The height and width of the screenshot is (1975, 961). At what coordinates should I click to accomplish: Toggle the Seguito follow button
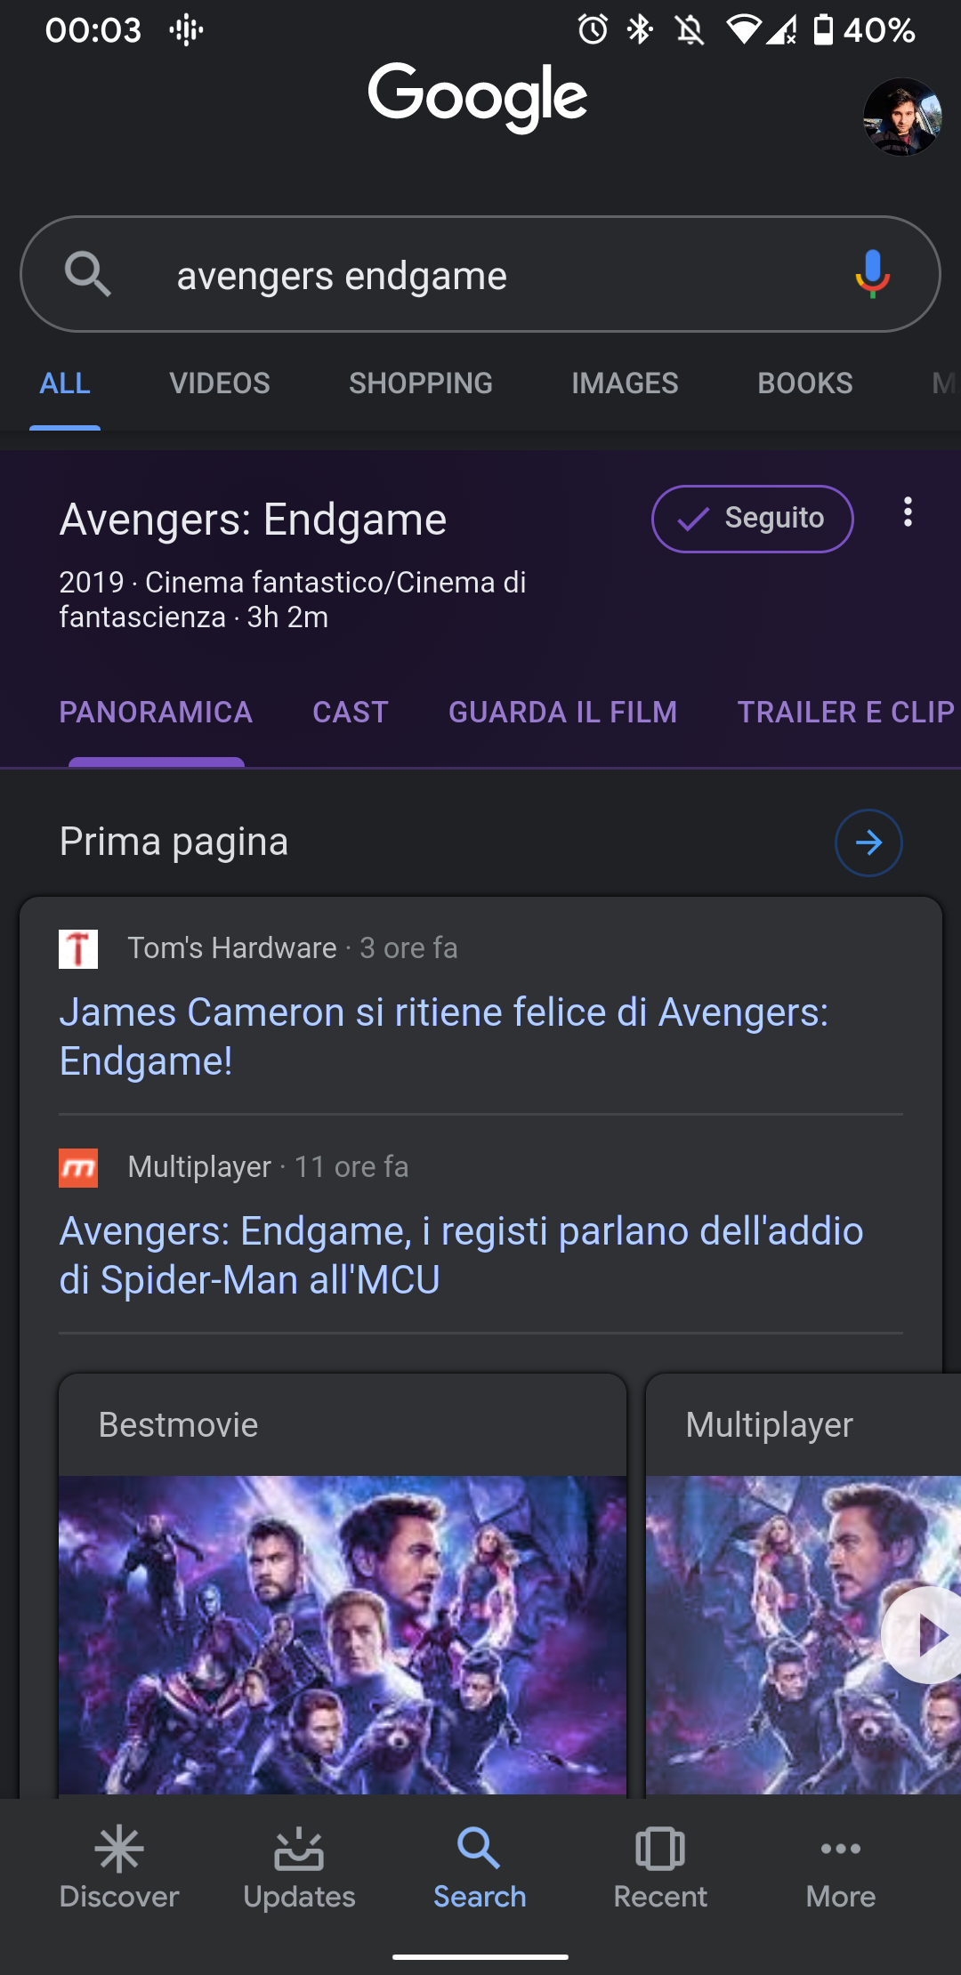[752, 519]
